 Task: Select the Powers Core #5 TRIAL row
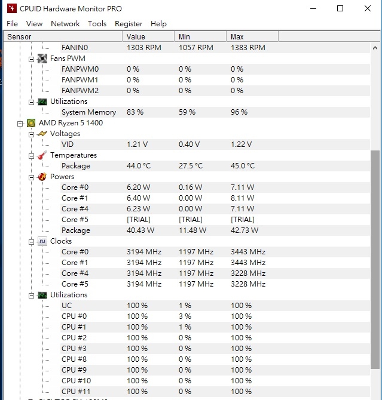(215, 220)
